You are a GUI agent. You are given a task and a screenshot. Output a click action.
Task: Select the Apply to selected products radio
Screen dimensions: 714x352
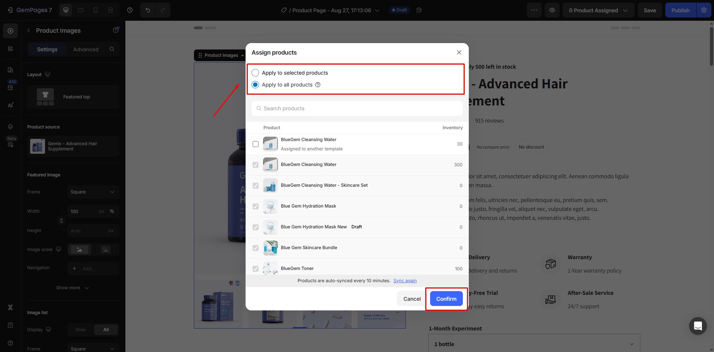(255, 73)
